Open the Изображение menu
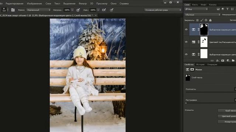This screenshot has height=132, width=236. (x=34, y=3)
